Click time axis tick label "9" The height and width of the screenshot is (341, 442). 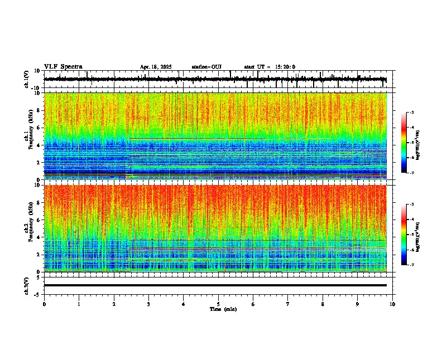click(x=357, y=304)
